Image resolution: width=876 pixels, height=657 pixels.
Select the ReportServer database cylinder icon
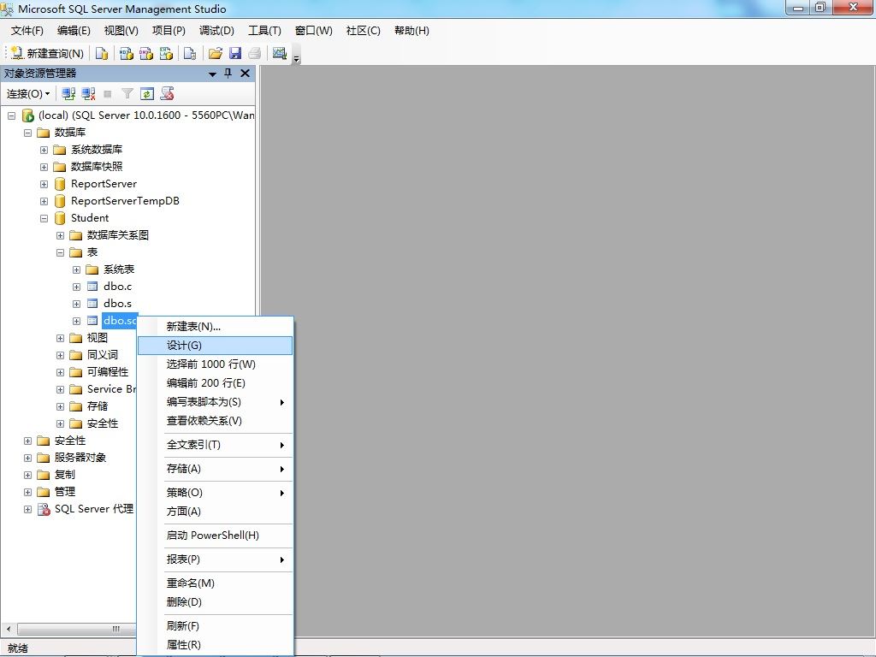60,184
